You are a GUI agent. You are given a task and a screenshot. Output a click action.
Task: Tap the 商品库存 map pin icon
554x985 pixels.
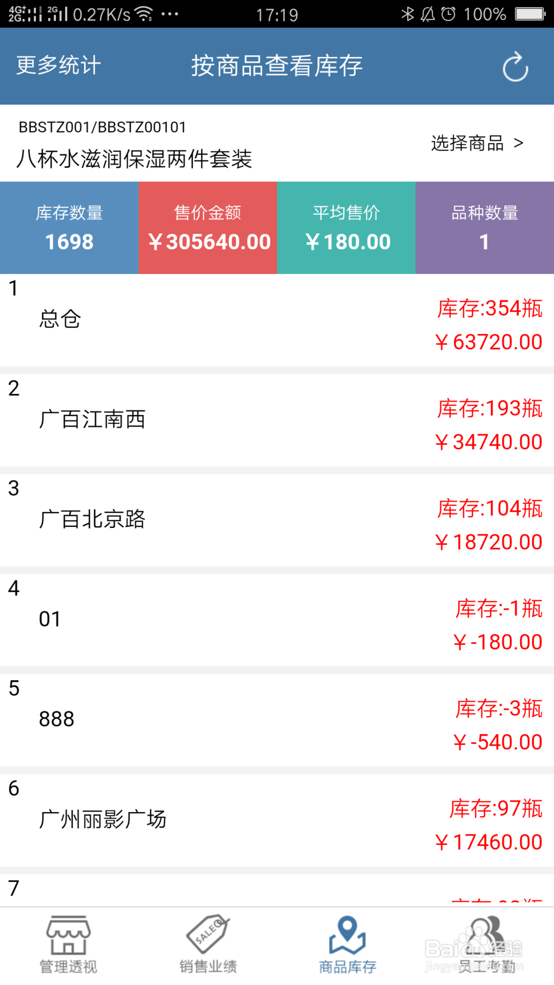pos(347,935)
